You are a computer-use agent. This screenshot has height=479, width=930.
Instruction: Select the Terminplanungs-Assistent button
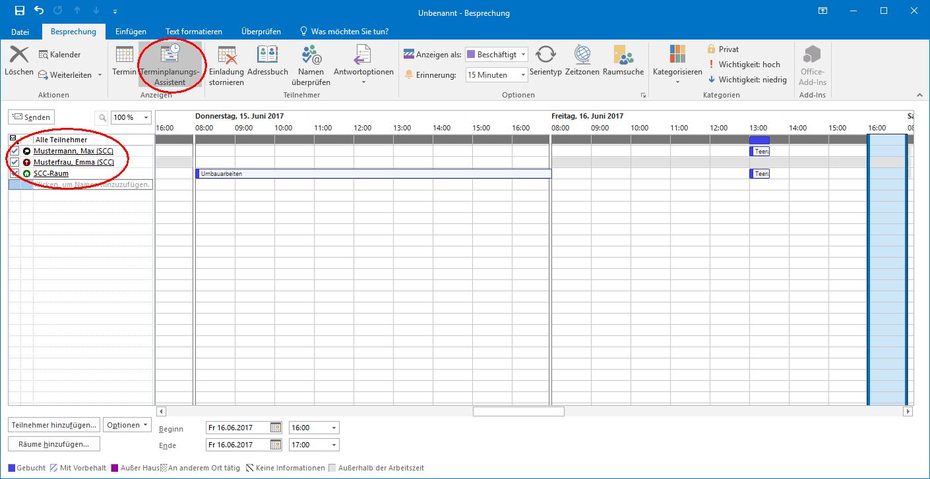pyautogui.click(x=170, y=65)
